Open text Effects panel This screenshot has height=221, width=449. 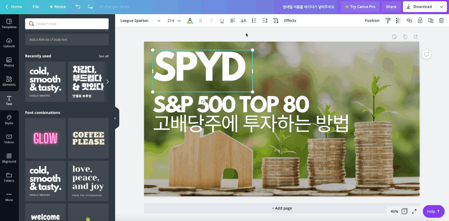pos(290,21)
